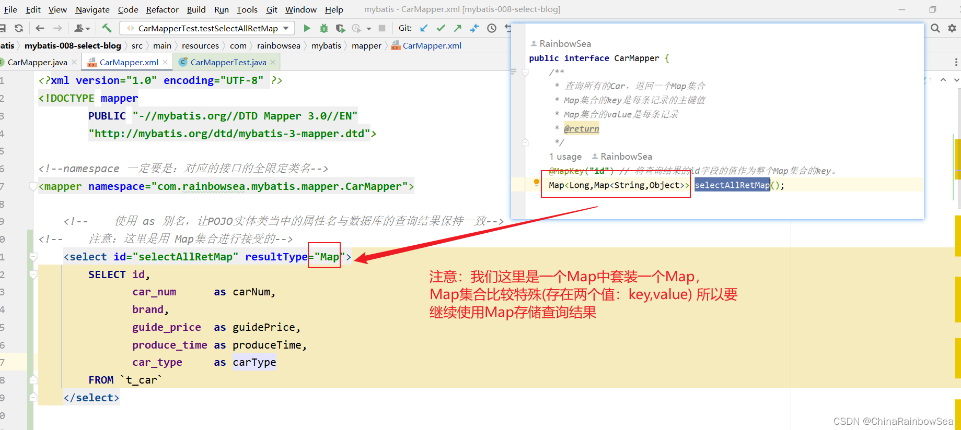Image resolution: width=961 pixels, height=430 pixels.
Task: Expand the profiler run options arrow
Action: point(369,29)
